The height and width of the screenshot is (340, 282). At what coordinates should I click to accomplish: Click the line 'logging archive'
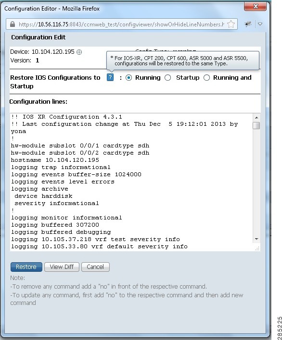39,189
